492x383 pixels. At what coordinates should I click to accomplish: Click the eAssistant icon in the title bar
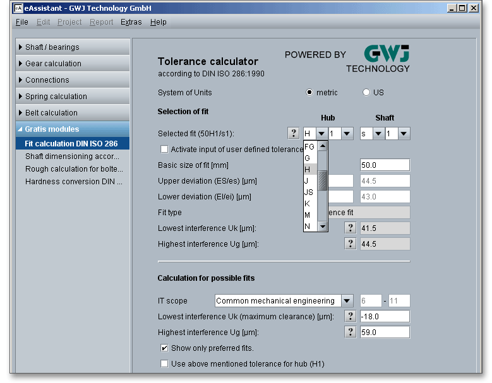[x=18, y=9]
